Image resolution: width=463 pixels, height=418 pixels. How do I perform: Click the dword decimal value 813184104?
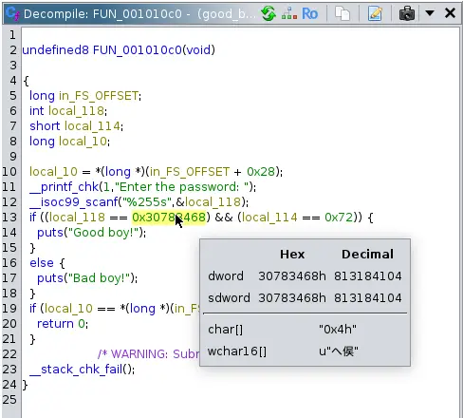[368, 276]
